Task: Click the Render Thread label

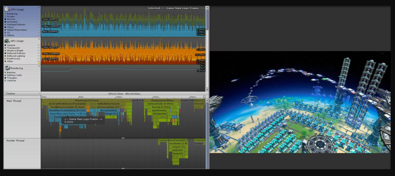Action: pyautogui.click(x=15, y=141)
